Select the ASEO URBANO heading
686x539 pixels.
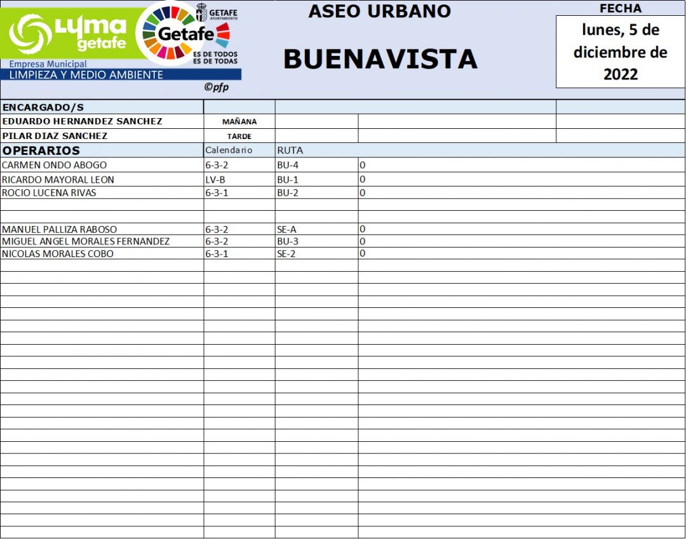tap(379, 11)
